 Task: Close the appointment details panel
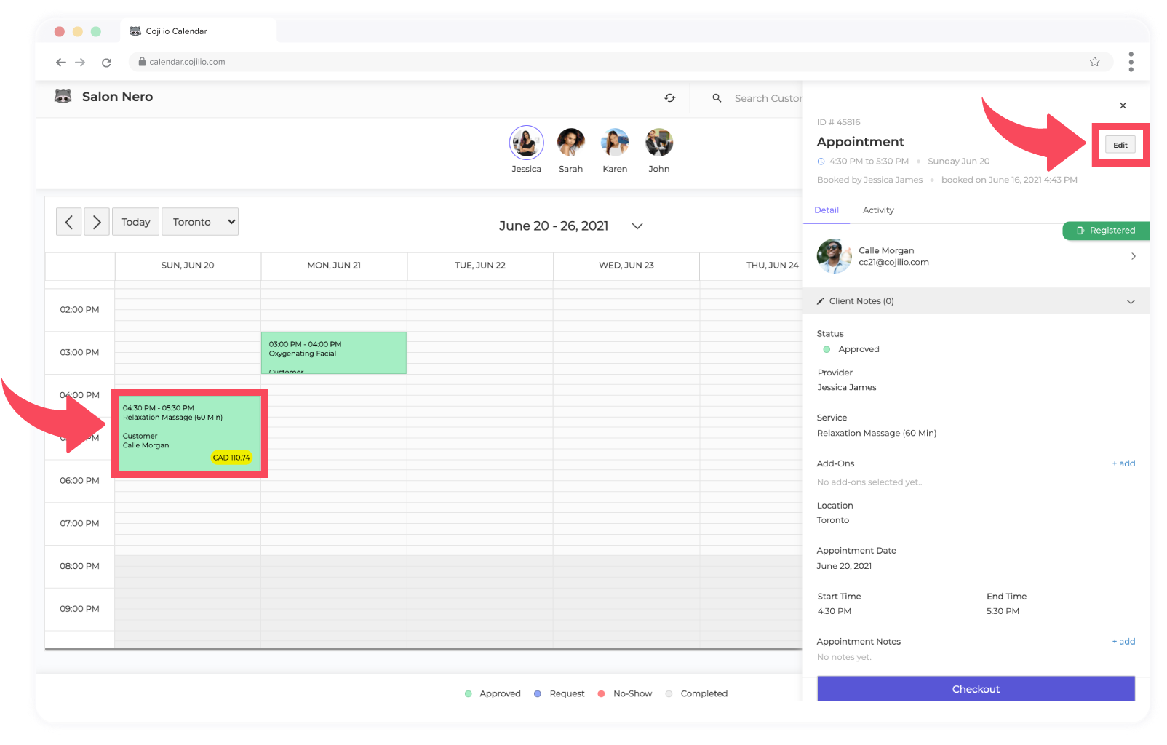pos(1123,105)
